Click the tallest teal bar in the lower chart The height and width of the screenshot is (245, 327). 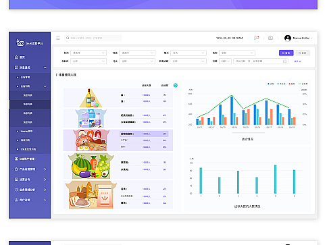pyautogui.click(x=275, y=179)
